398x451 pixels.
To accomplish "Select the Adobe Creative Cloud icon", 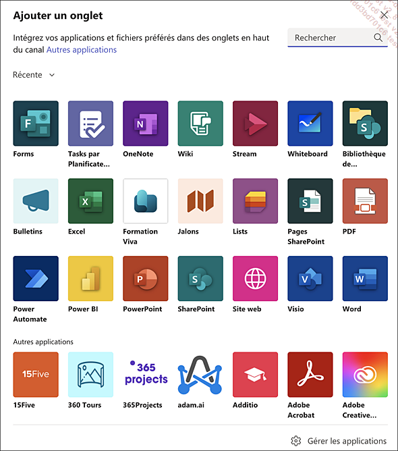I will [x=365, y=375].
